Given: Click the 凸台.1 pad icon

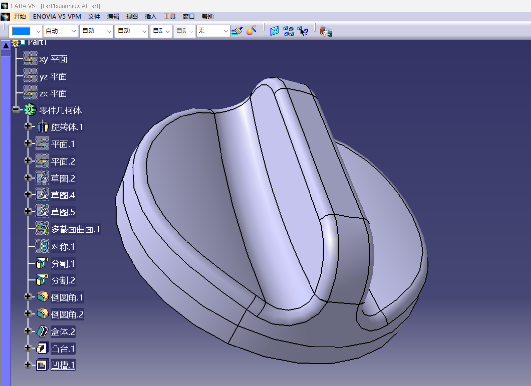Looking at the screenshot, I should pyautogui.click(x=42, y=348).
